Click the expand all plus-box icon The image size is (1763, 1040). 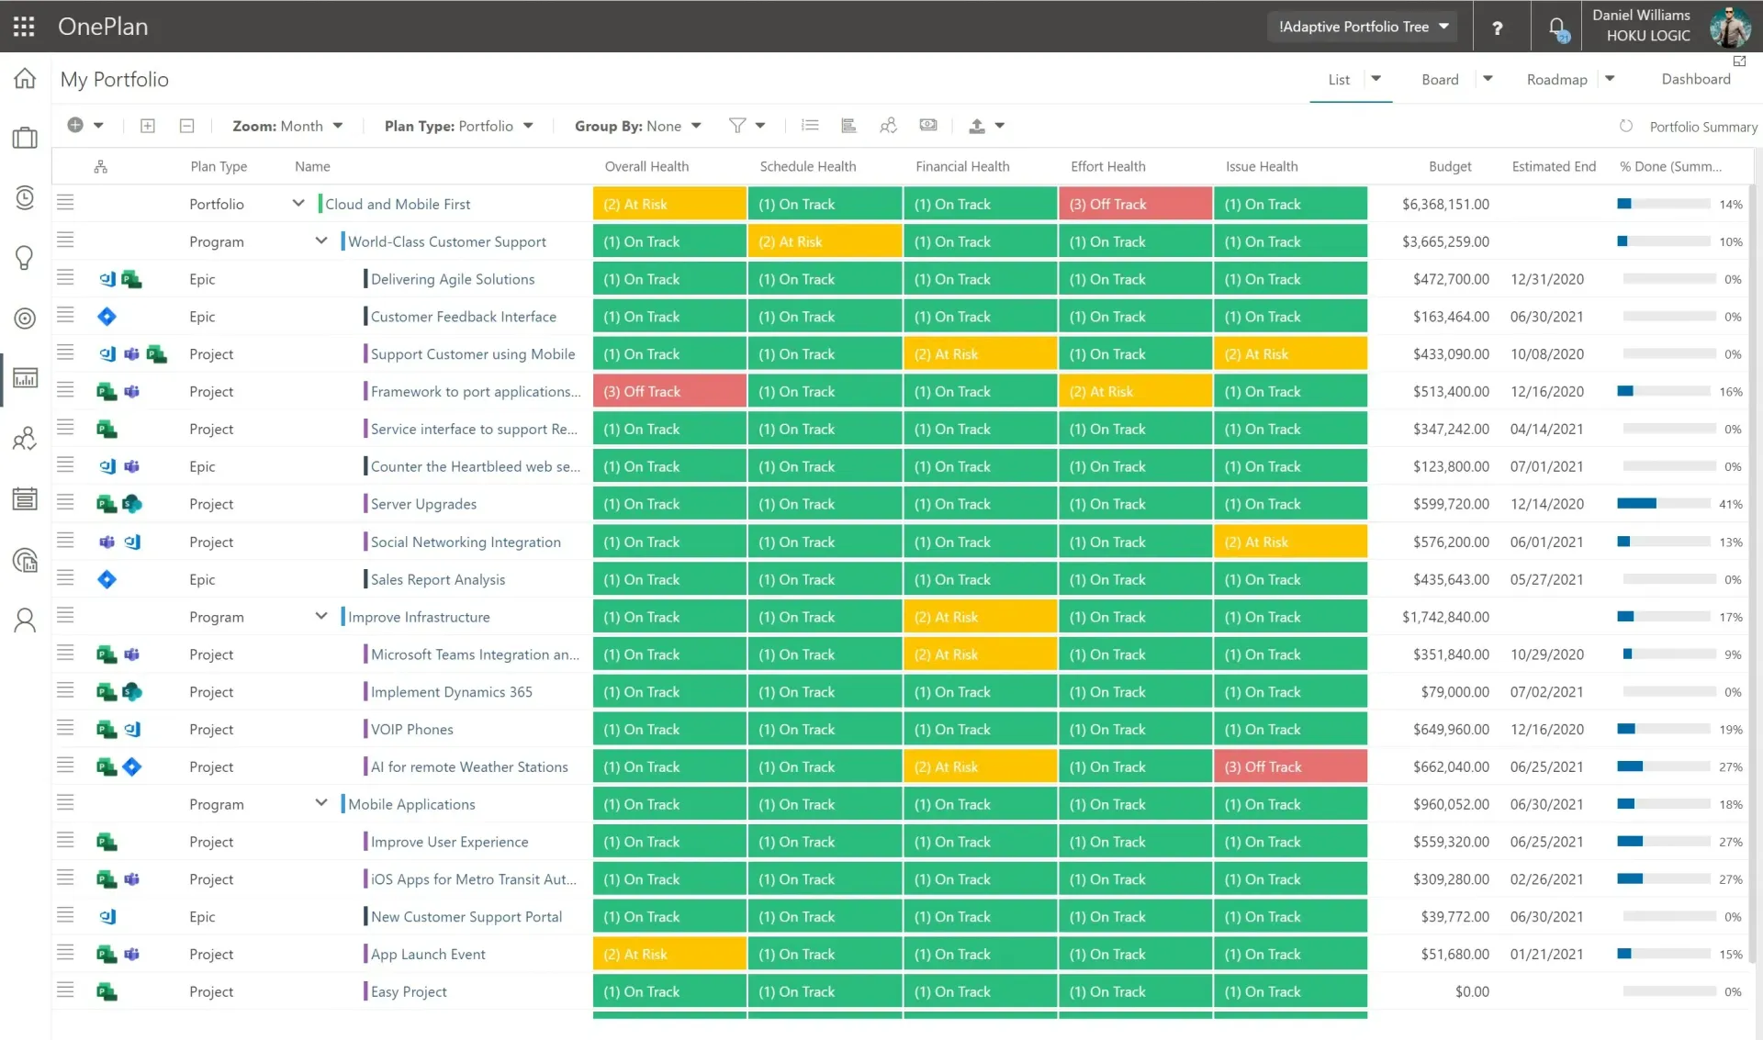click(147, 126)
